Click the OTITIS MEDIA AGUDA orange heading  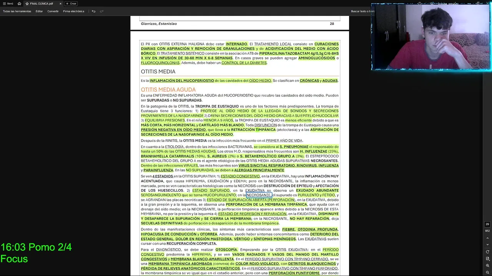[x=168, y=90]
